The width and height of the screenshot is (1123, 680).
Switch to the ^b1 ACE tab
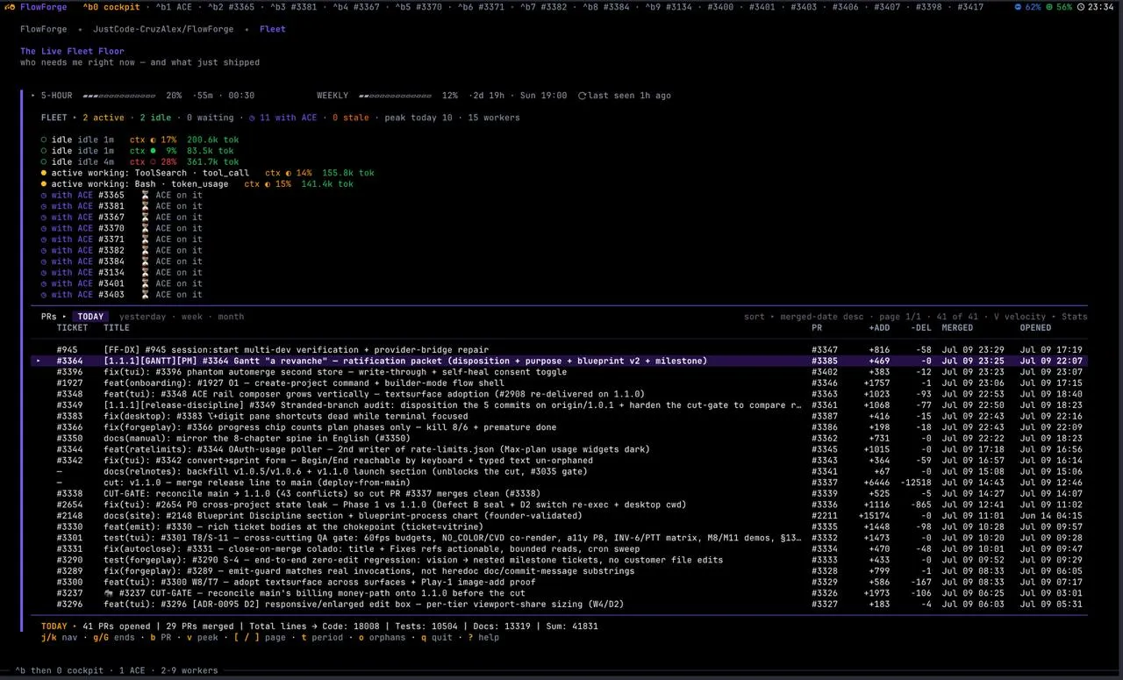tap(175, 7)
